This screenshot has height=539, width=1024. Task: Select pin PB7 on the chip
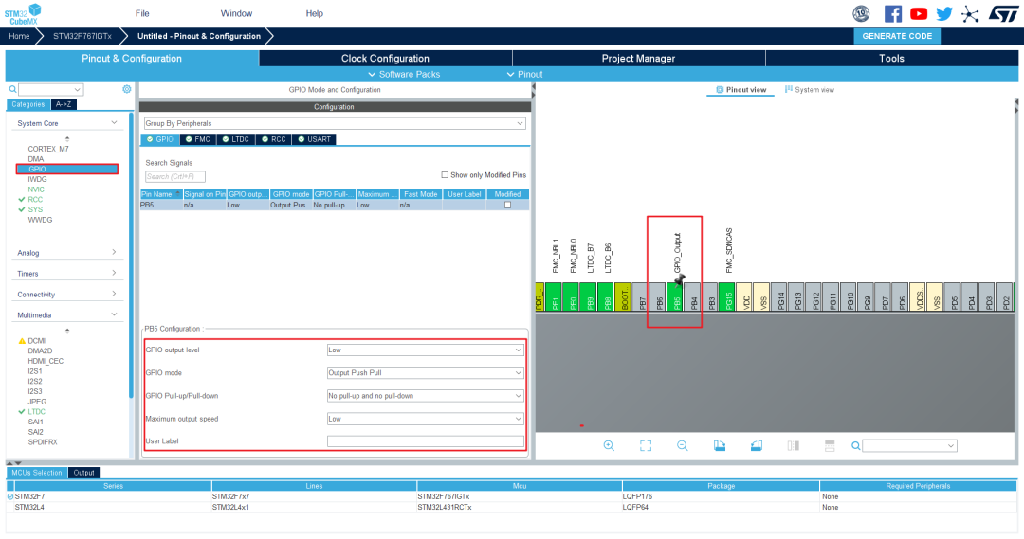[x=642, y=296]
